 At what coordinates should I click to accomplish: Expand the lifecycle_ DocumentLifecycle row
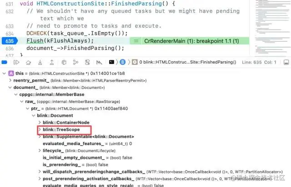click(40, 151)
